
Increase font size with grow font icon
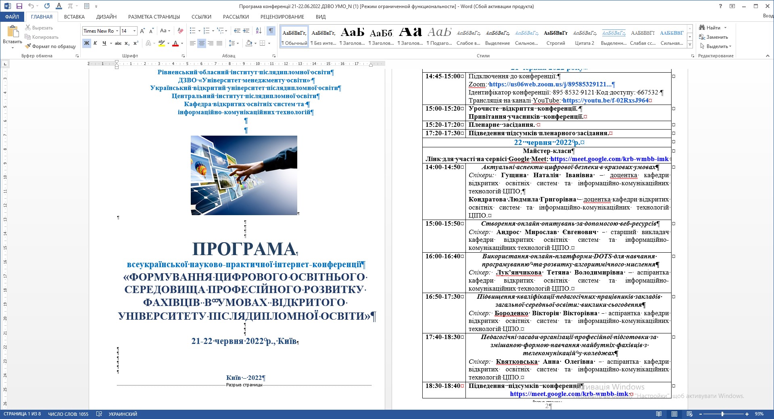tap(142, 31)
